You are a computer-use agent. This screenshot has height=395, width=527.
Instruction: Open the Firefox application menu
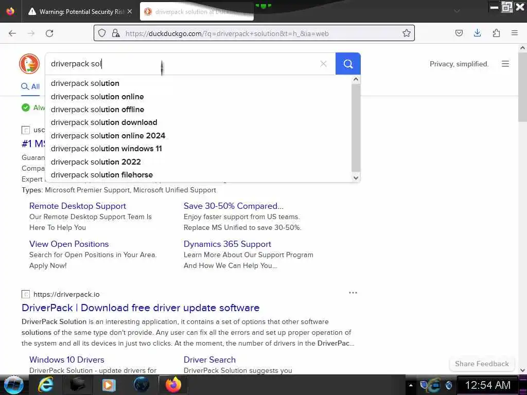[x=514, y=33]
